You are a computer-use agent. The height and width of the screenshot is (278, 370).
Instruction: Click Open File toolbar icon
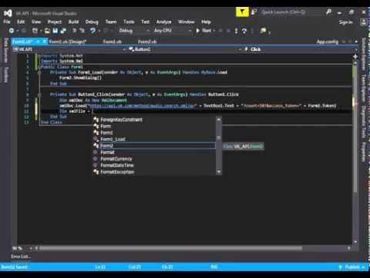point(47,31)
